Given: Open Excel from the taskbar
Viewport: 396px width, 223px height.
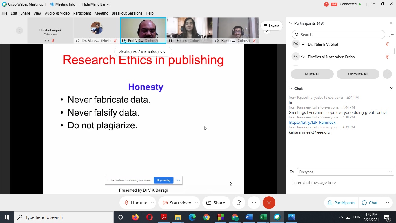Looking at the screenshot, I should click(x=263, y=217).
